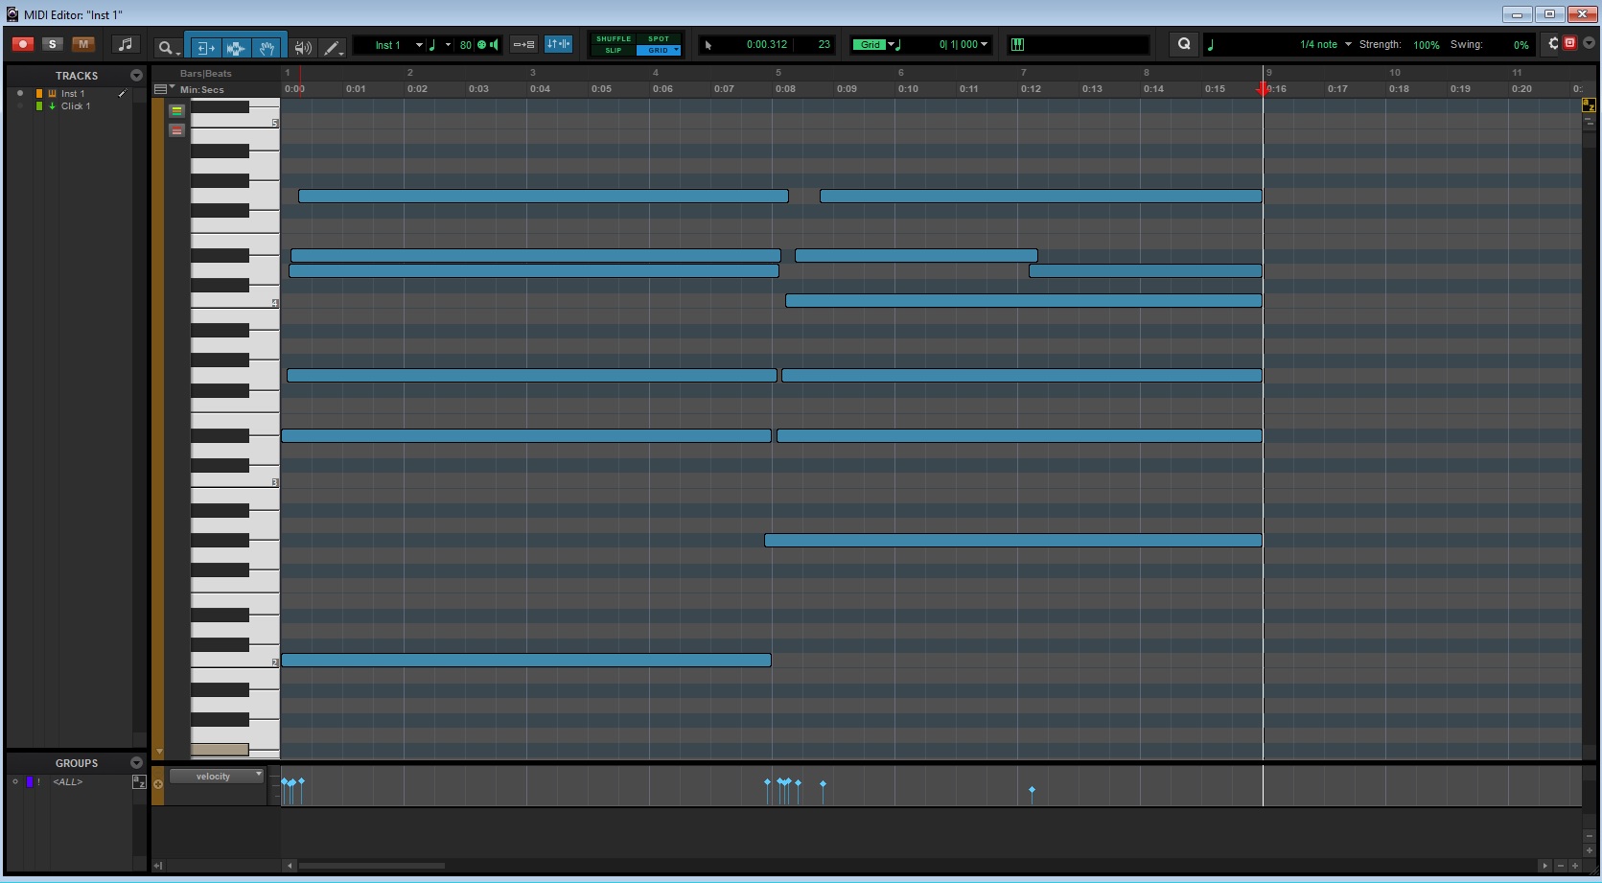The width and height of the screenshot is (1602, 883).
Task: Select the Zoomer magnifying glass tool
Action: (166, 46)
